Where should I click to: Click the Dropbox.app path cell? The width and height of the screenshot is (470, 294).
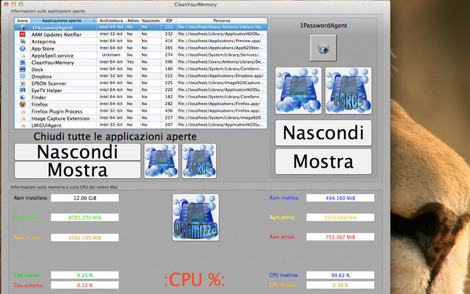tap(221, 76)
